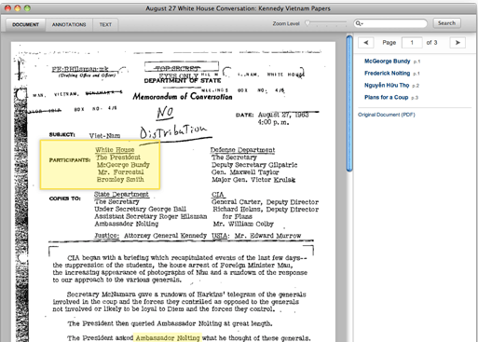Screen dimensions: 478x342
Task: Go to the previous page arrow
Action: 365,43
